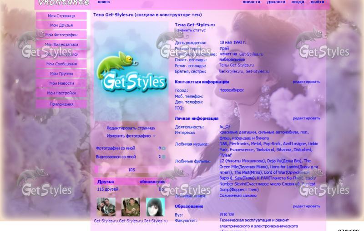Go to Мои Друзья in the sidebar

click(x=61, y=25)
